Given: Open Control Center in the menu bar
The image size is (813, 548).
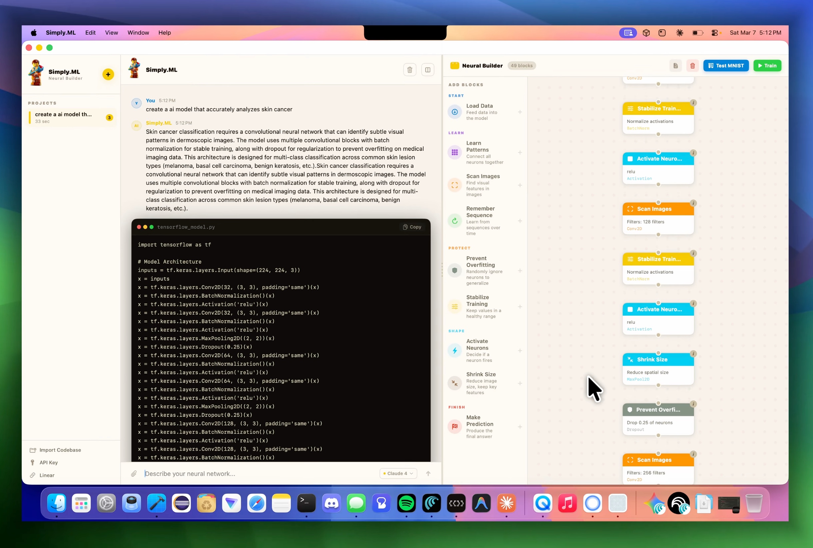Looking at the screenshot, I should click(x=714, y=33).
